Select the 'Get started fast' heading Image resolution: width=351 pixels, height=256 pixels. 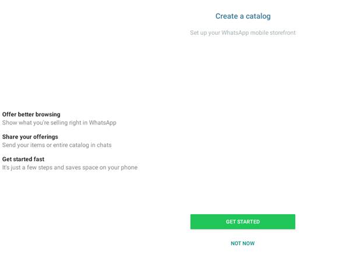23,159
